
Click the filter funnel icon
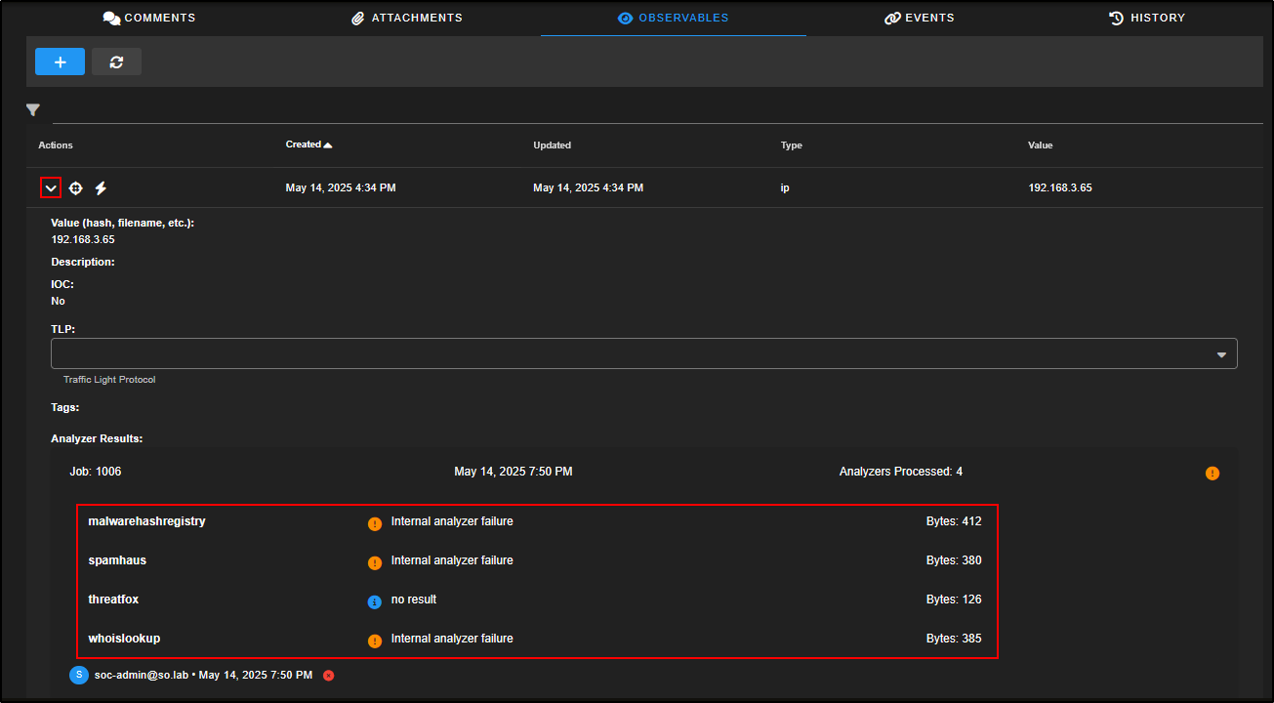(32, 110)
